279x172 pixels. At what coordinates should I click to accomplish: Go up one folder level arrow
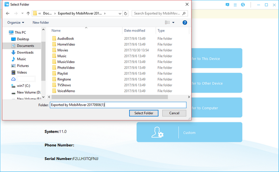pyautogui.click(x=28, y=13)
